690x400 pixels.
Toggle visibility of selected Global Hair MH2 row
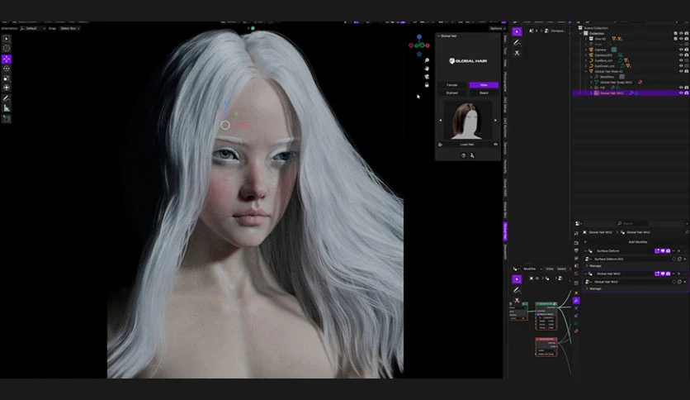[x=681, y=93]
